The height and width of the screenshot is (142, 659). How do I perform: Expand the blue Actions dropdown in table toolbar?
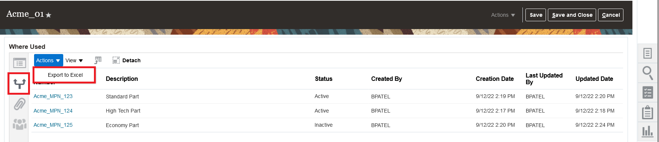(x=48, y=60)
